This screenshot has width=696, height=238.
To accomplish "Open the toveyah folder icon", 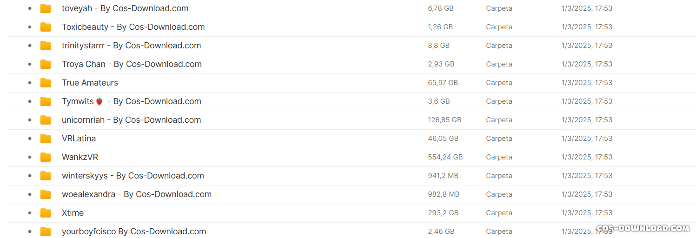I will click(46, 8).
